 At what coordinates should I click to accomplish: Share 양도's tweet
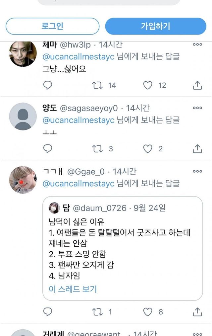point(197,148)
